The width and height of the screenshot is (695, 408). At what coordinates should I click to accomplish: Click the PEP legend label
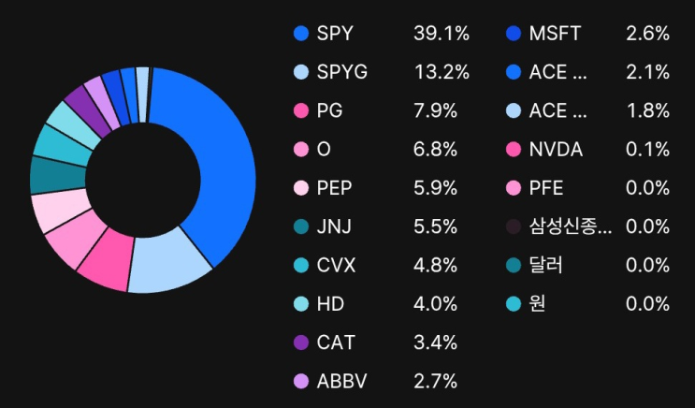pos(334,188)
